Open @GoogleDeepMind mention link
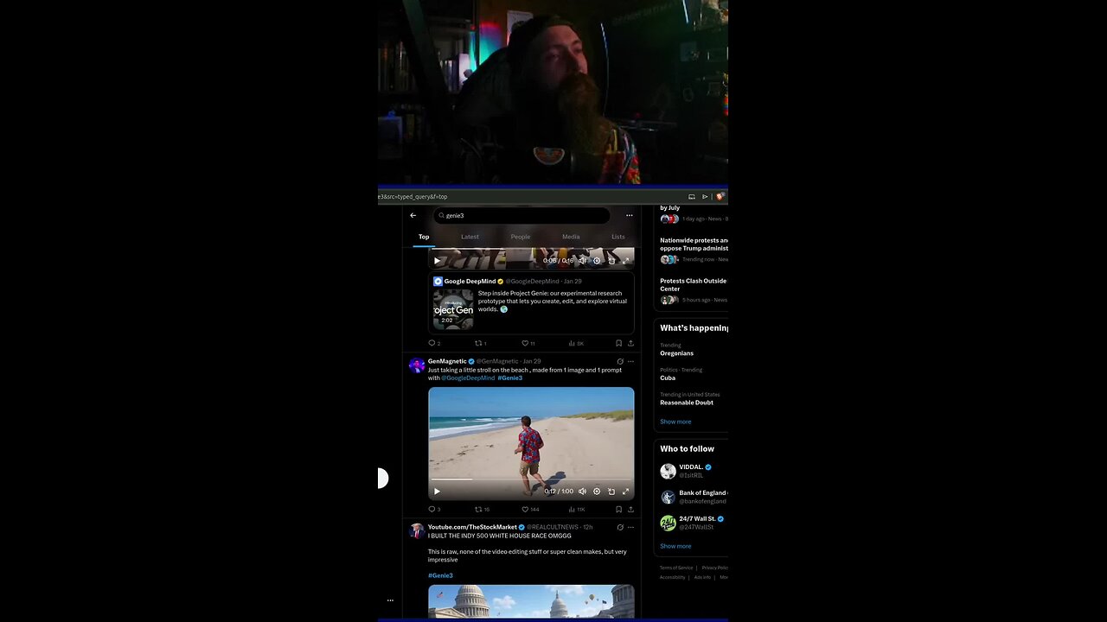The height and width of the screenshot is (622, 1107). pyautogui.click(x=468, y=378)
